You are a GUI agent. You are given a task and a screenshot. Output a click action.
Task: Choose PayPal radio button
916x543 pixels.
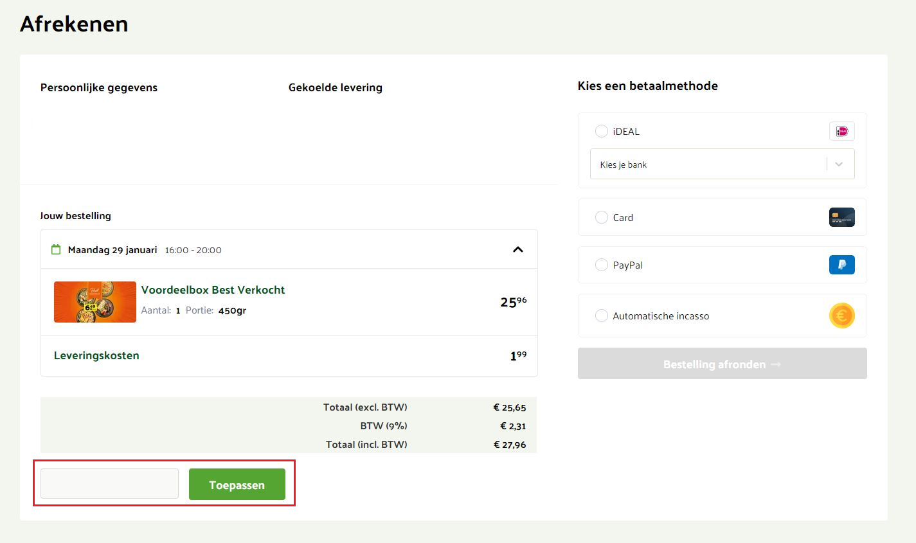(x=602, y=265)
